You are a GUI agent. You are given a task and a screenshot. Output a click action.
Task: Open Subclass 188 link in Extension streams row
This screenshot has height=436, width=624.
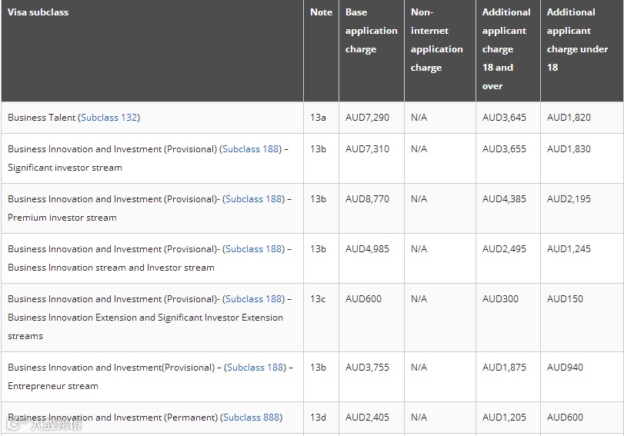tap(254, 299)
